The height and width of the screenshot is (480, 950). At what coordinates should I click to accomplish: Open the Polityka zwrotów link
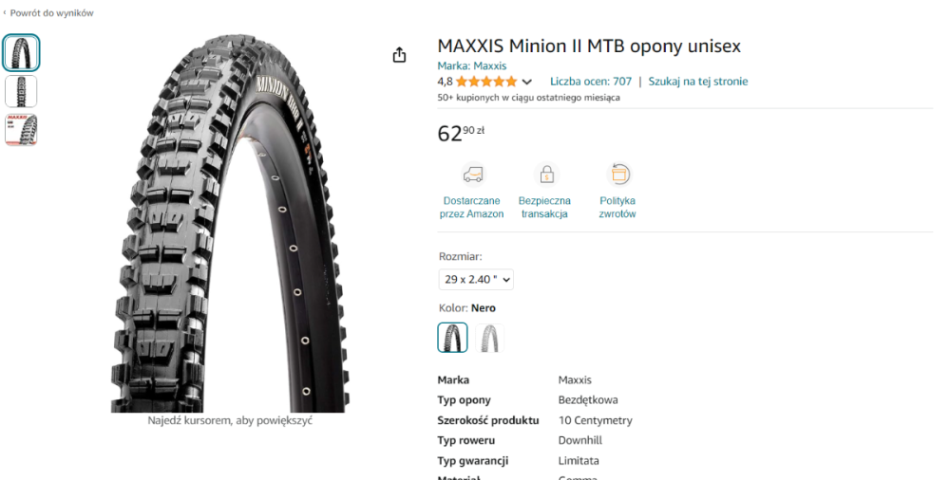tap(617, 208)
